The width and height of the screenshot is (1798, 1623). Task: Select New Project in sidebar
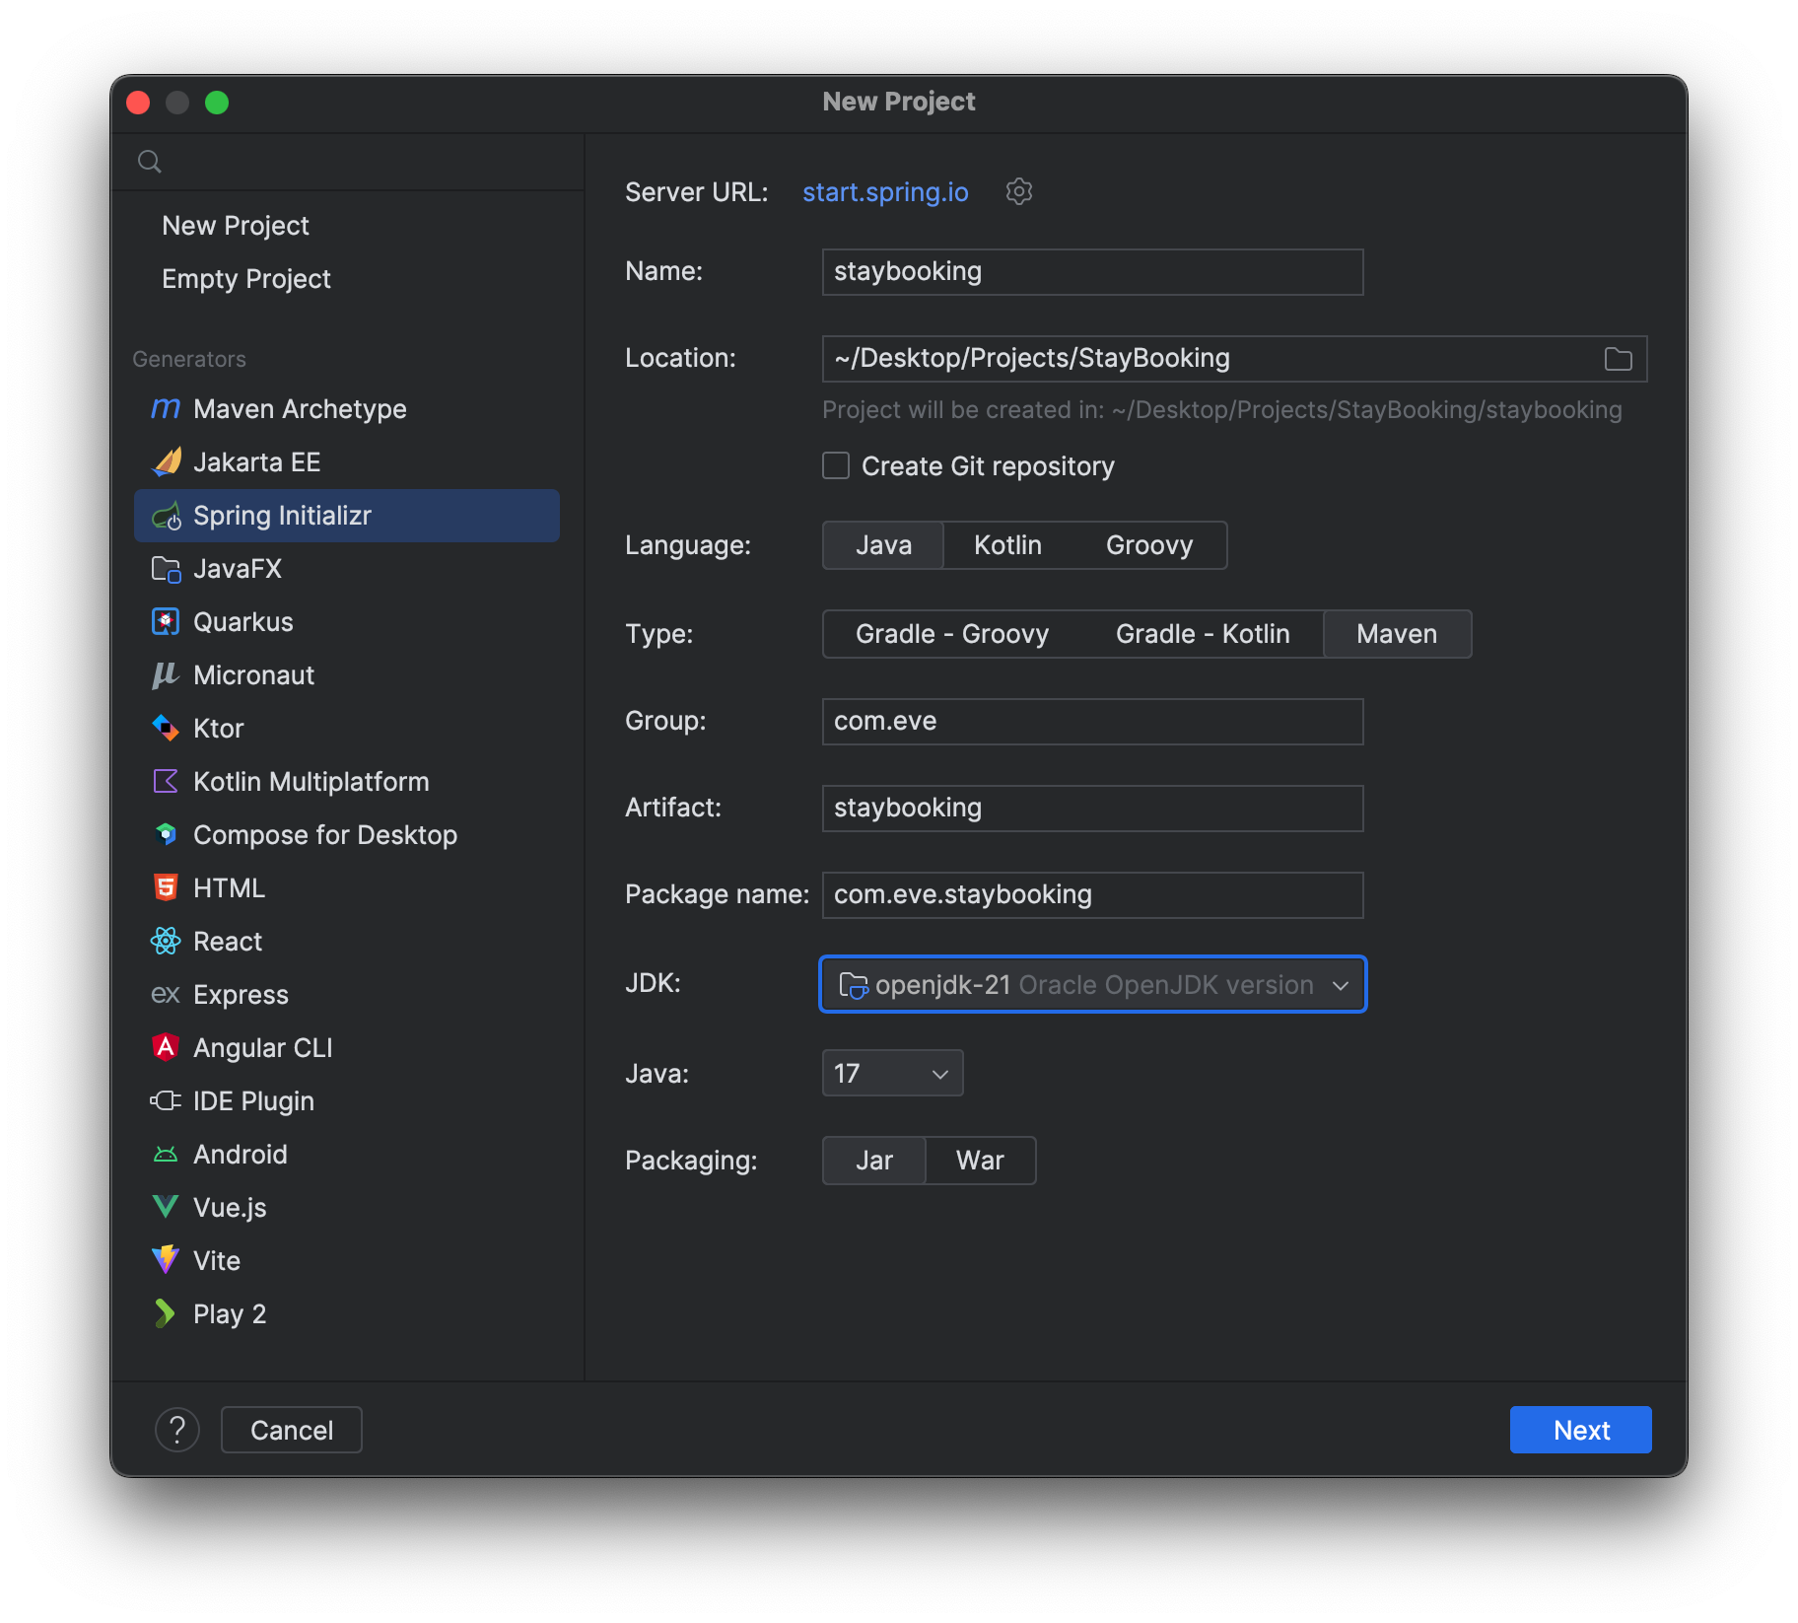click(x=235, y=226)
